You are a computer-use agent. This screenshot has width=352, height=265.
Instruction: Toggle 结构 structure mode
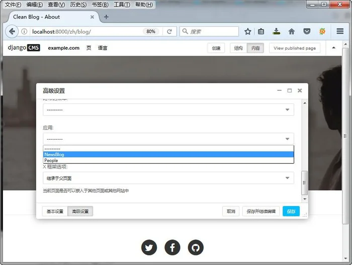[238, 48]
